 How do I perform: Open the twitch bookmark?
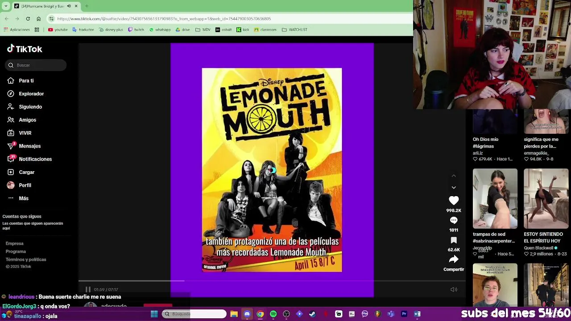136,30
